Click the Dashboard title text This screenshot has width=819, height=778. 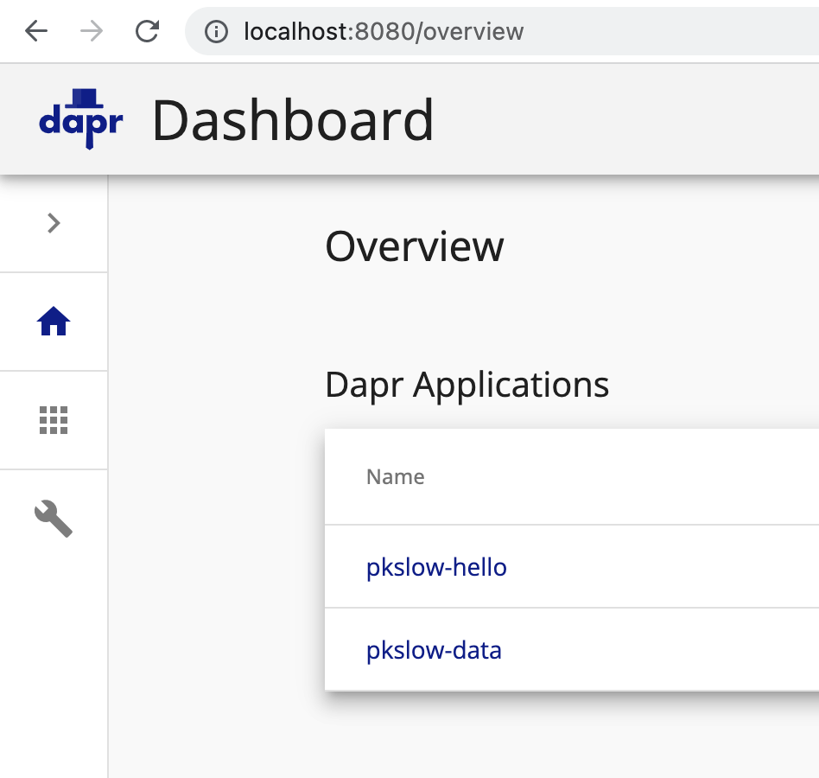coord(293,120)
